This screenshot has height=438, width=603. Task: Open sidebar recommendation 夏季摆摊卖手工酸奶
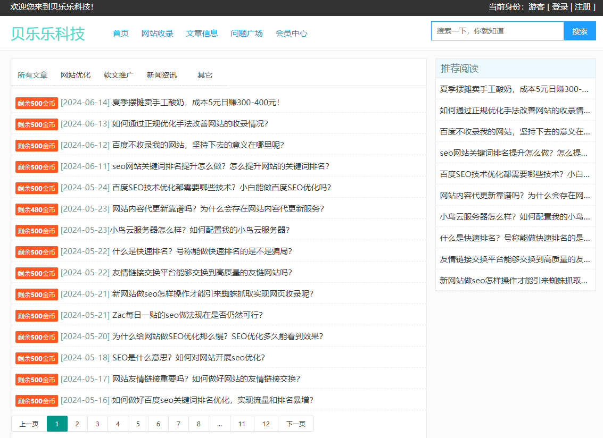coord(514,89)
